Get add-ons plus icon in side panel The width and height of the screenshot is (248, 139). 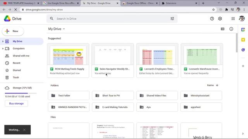pos(243,66)
